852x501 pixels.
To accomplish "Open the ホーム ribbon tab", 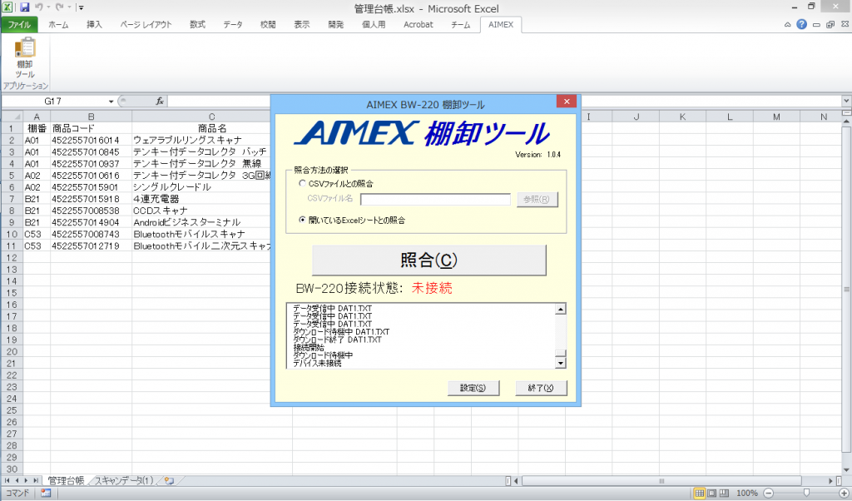I will pyautogui.click(x=58, y=24).
